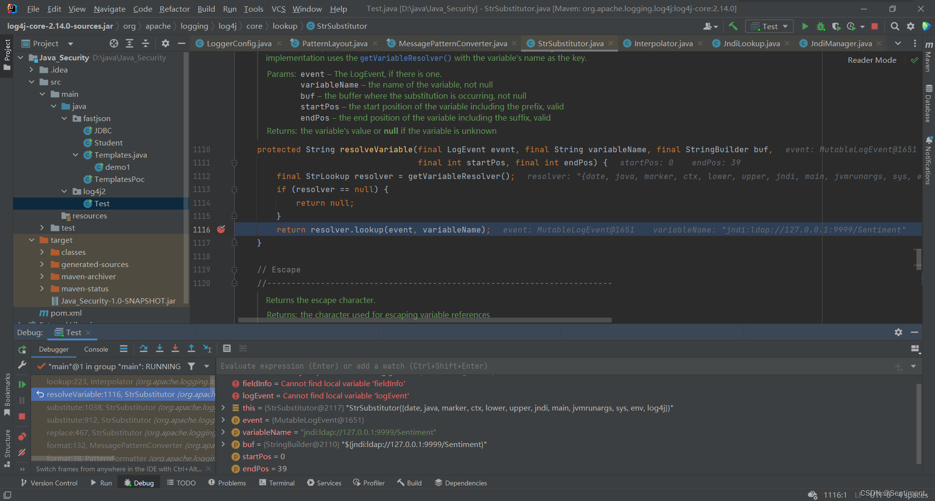Close the StrSubstitutor.java tab
Screen dimensions: 935x501
click(x=611, y=43)
